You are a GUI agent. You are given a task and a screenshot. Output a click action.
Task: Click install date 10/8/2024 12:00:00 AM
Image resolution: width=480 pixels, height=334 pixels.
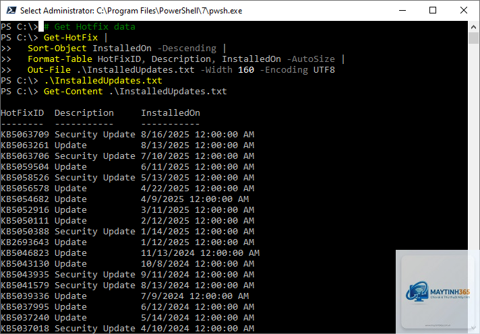click(x=198, y=264)
